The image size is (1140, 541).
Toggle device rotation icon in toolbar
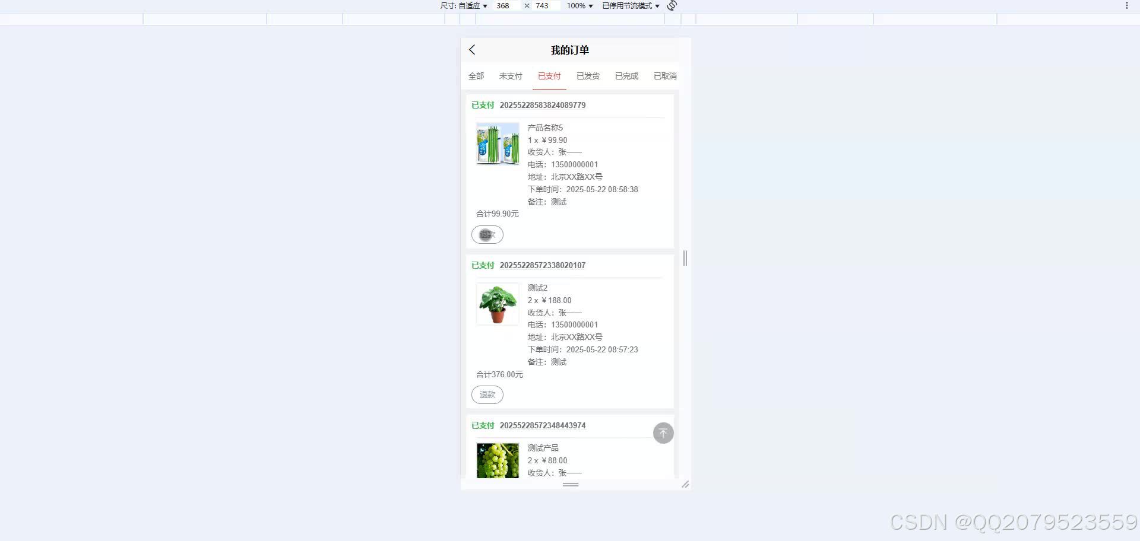click(x=672, y=5)
